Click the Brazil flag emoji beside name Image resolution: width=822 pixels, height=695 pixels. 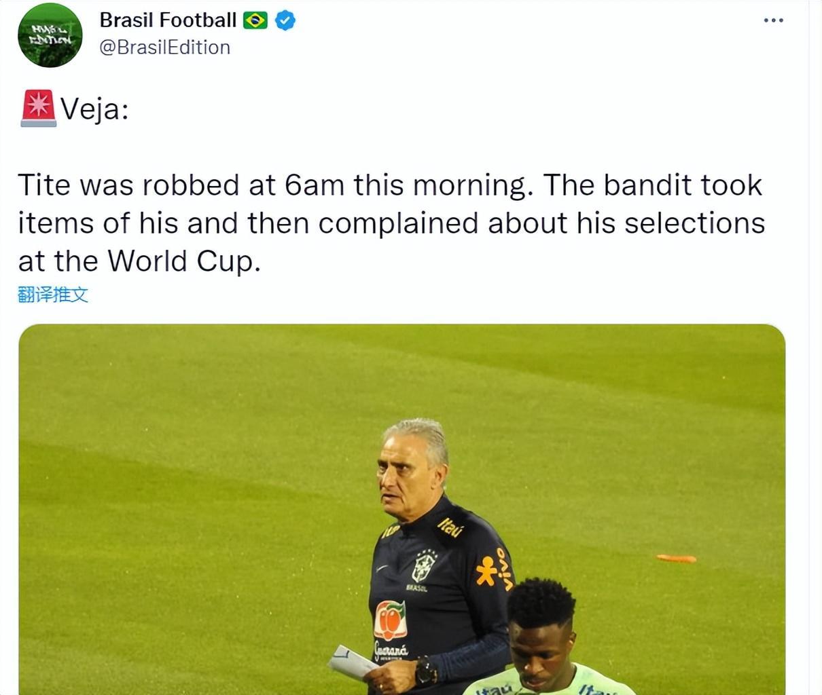point(255,21)
